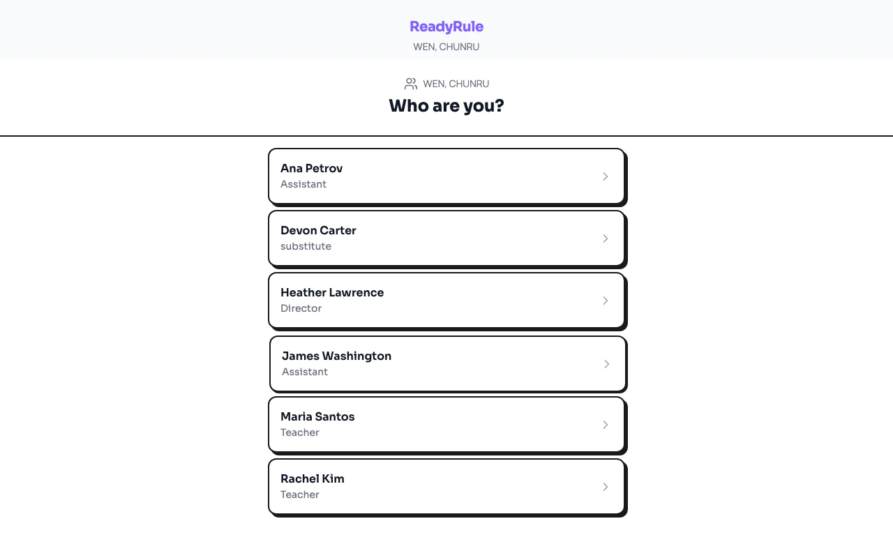Select the Rachel Kim Teacher card

coord(446,486)
